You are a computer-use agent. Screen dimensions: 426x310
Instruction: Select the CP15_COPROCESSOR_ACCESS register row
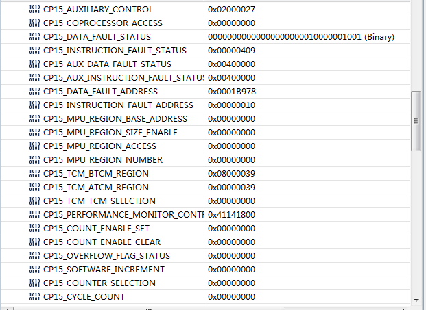(103, 23)
